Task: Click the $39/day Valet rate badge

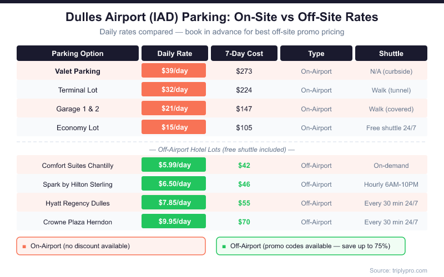Action: pos(174,71)
